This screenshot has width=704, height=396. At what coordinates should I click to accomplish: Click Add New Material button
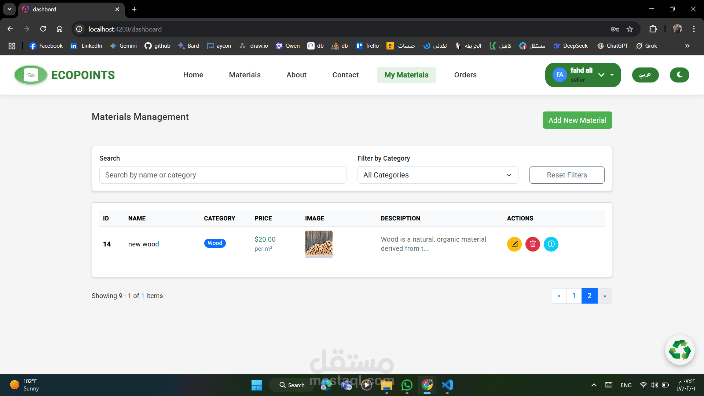(x=577, y=120)
